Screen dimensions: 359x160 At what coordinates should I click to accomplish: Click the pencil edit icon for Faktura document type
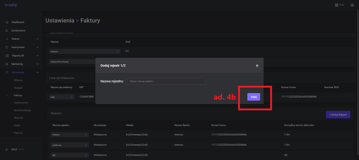click(x=117, y=52)
